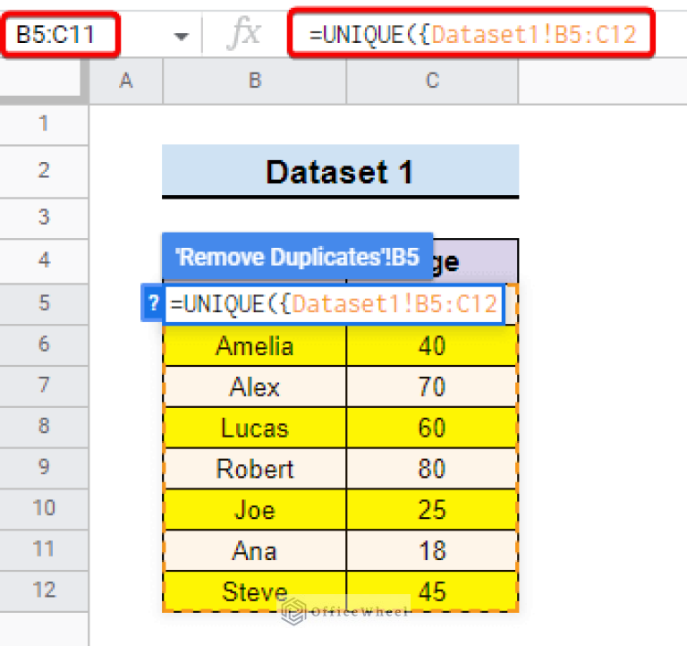Image resolution: width=687 pixels, height=646 pixels.
Task: Click the cell with value 70
Action: tap(432, 387)
